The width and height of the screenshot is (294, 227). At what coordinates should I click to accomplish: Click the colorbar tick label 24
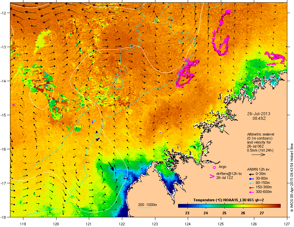pyautogui.click(x=206, y=213)
